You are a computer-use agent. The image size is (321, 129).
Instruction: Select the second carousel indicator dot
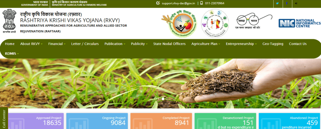point(159,99)
